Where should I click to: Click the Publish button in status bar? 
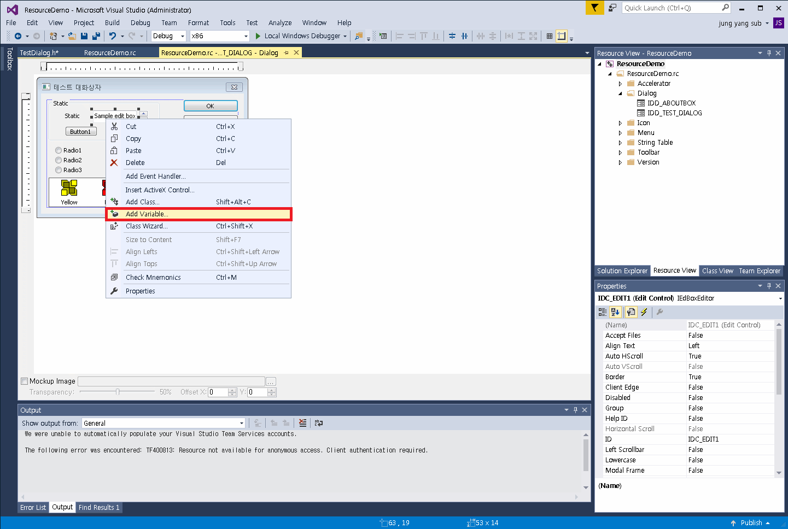coord(751,523)
